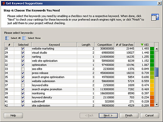Enable the seo elite checkbox
This screenshot has height=122, width=163.
tap(23, 69)
